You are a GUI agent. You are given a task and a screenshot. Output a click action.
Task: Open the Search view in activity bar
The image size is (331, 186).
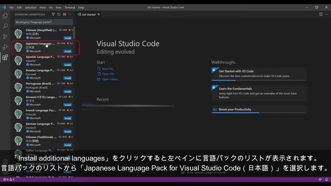tap(5, 26)
